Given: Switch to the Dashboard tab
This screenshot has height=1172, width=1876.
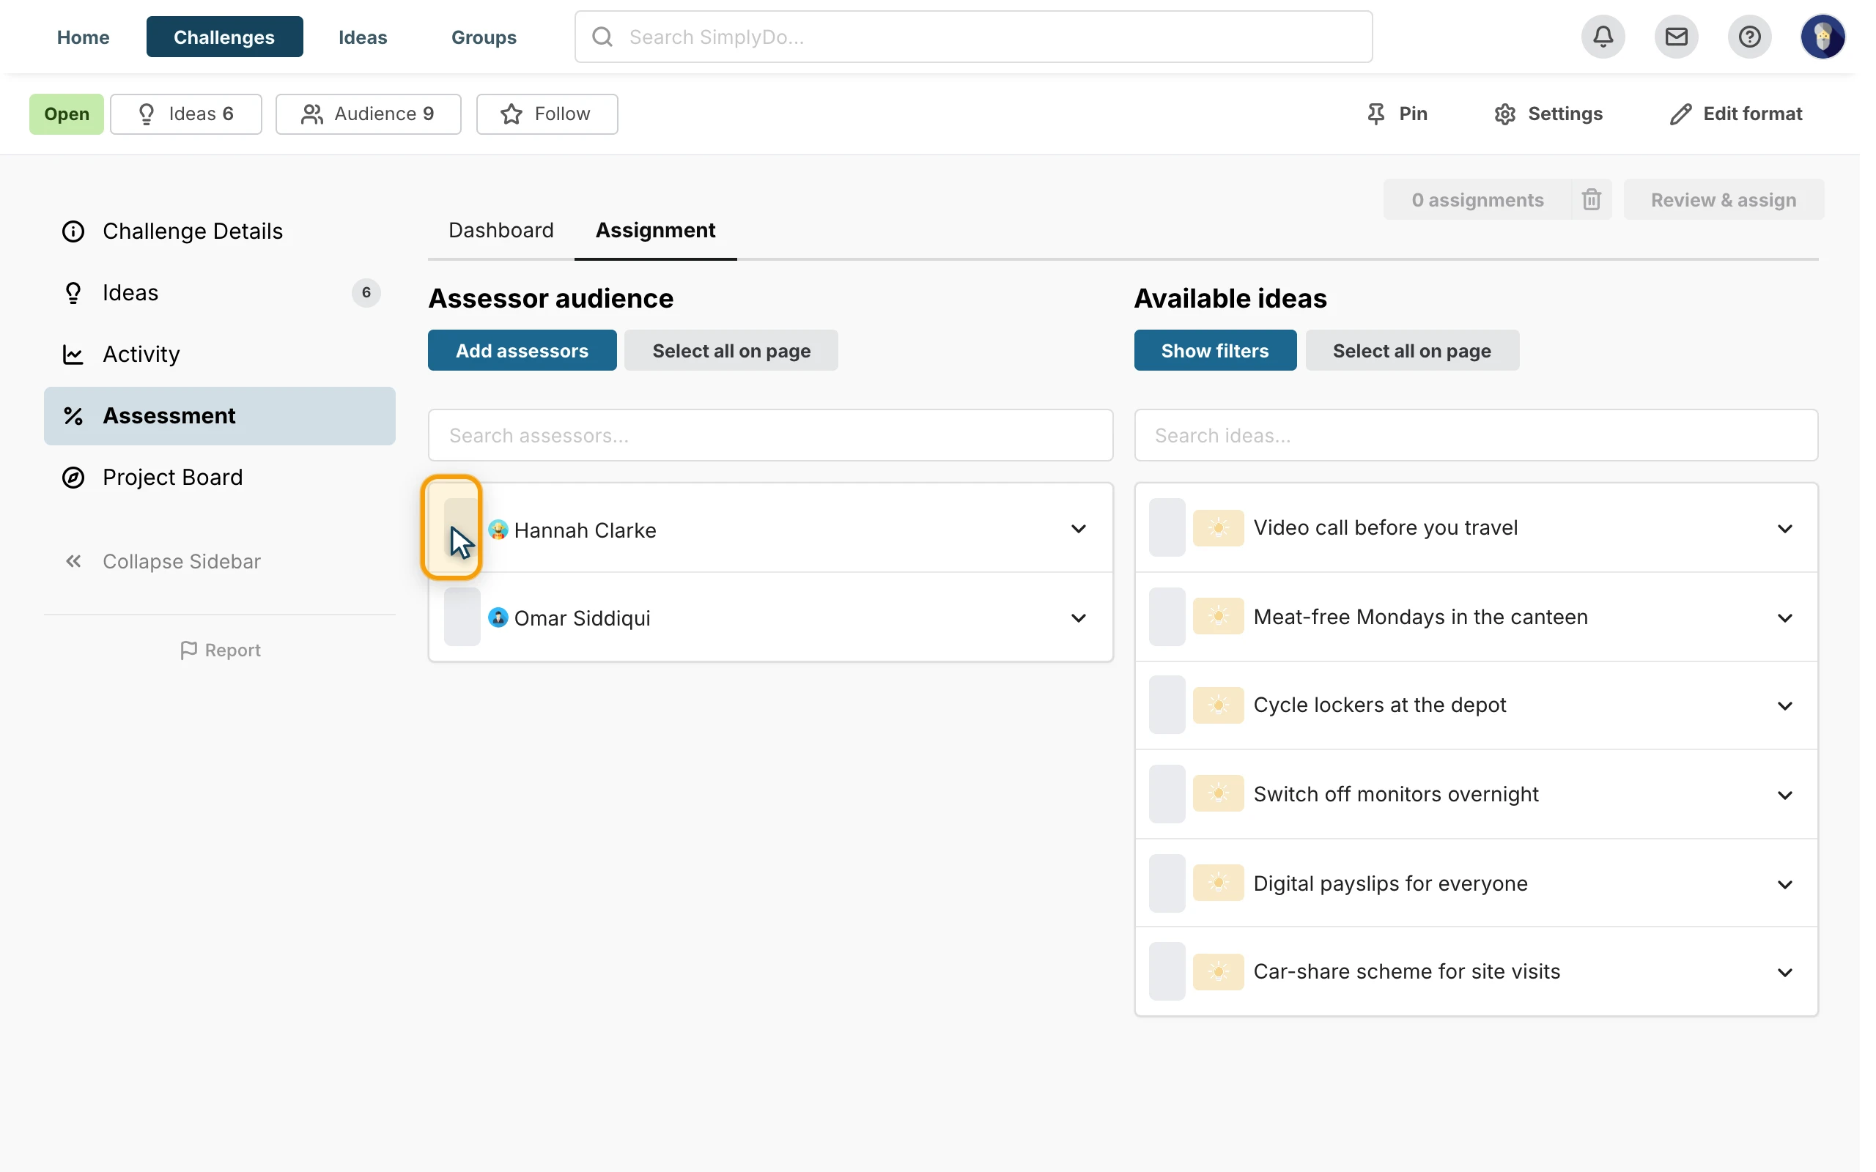Looking at the screenshot, I should click(501, 230).
